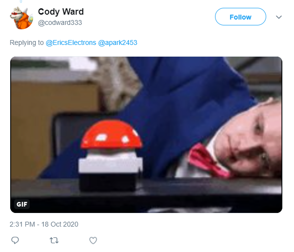The width and height of the screenshot is (294, 252).
Task: Expand the tweet options chevron menu
Action: point(279,17)
